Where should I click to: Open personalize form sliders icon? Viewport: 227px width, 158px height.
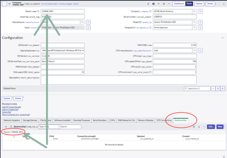(164, 4)
